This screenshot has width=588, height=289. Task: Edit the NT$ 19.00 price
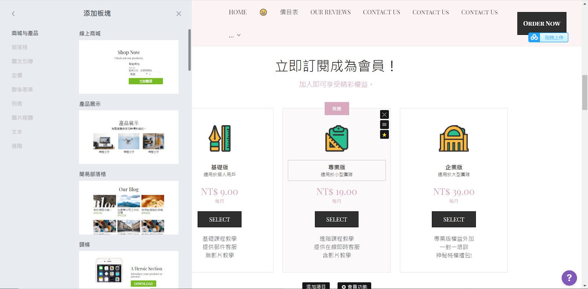click(x=337, y=192)
